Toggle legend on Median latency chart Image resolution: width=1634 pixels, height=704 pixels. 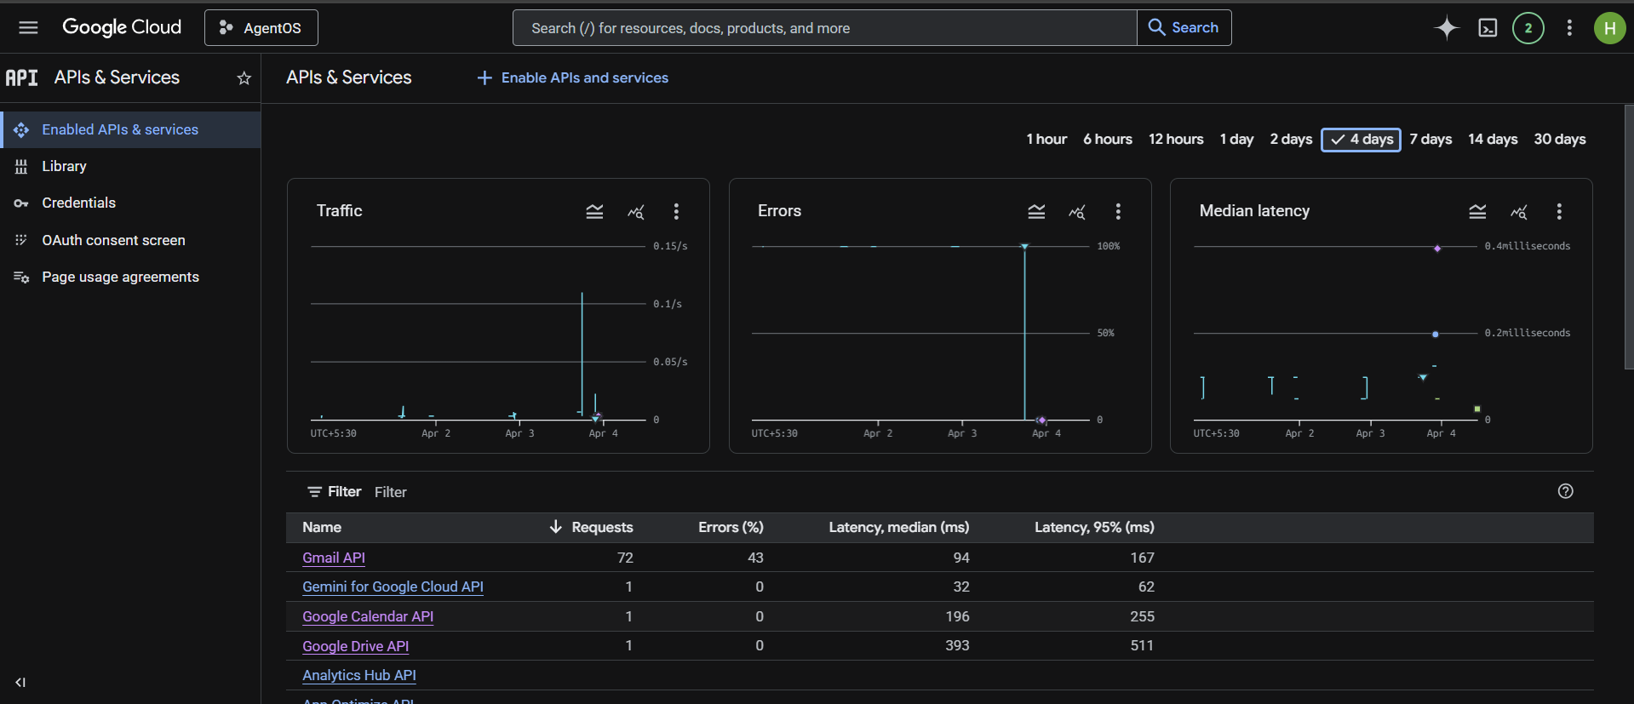pos(1477,211)
